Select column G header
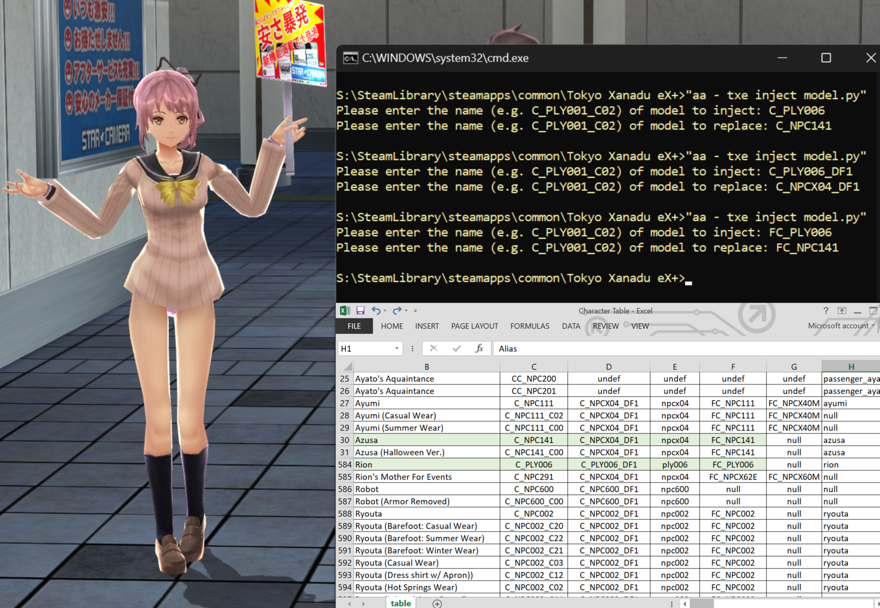The height and width of the screenshot is (608, 880). click(794, 366)
